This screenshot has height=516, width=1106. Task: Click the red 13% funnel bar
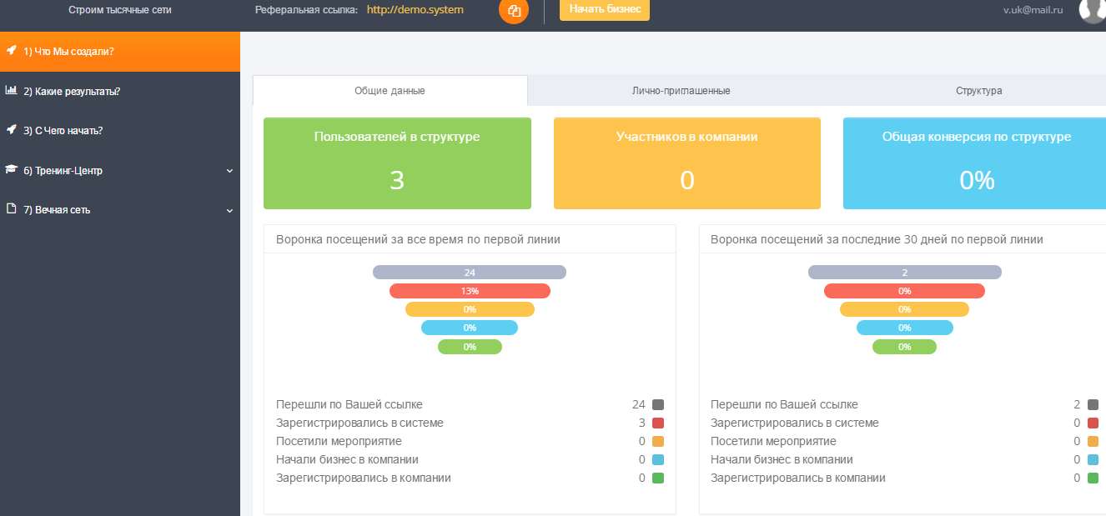(x=470, y=291)
